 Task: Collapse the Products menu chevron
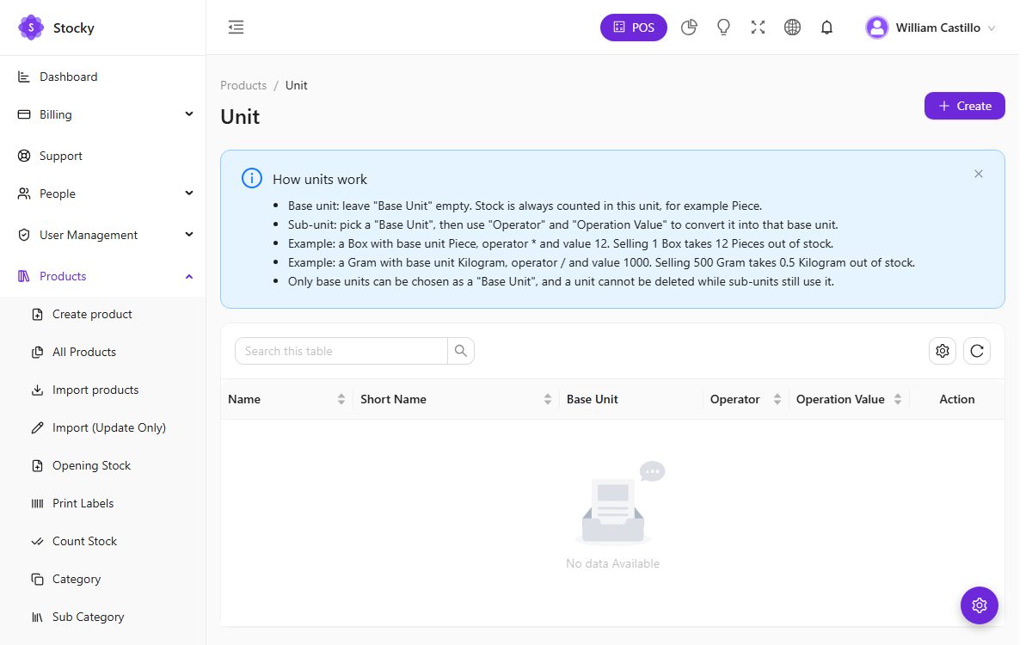tap(189, 276)
